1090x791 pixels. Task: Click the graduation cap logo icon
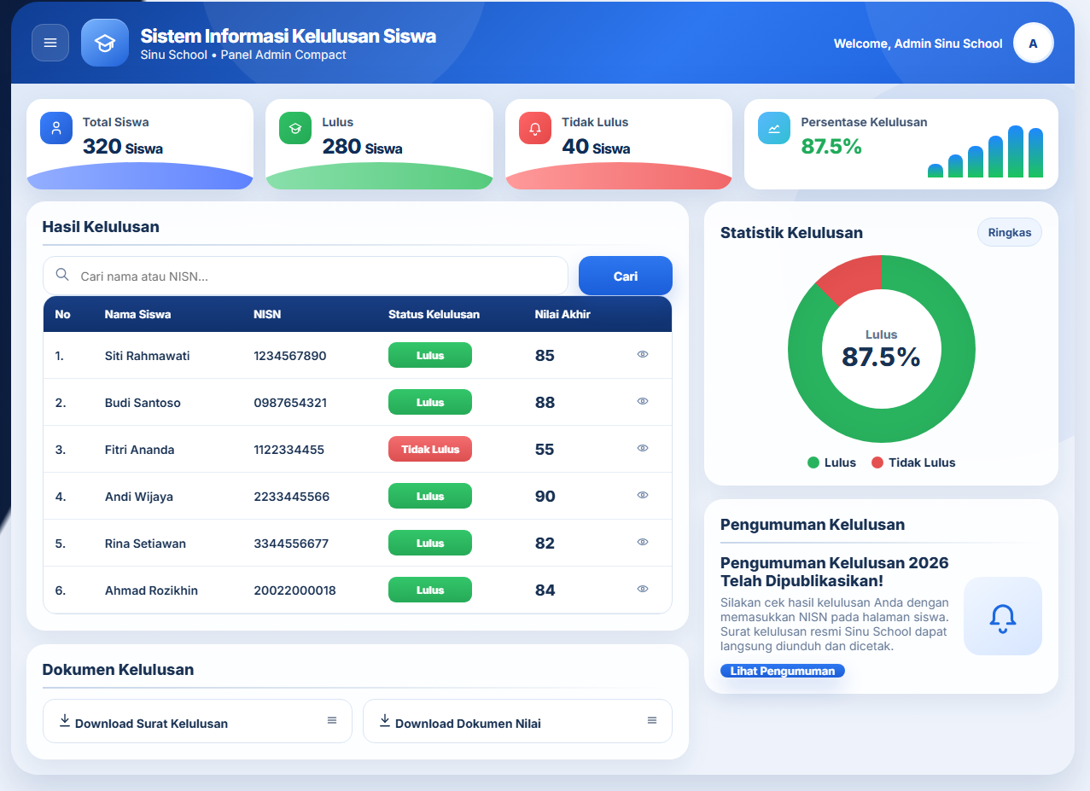[x=105, y=43]
